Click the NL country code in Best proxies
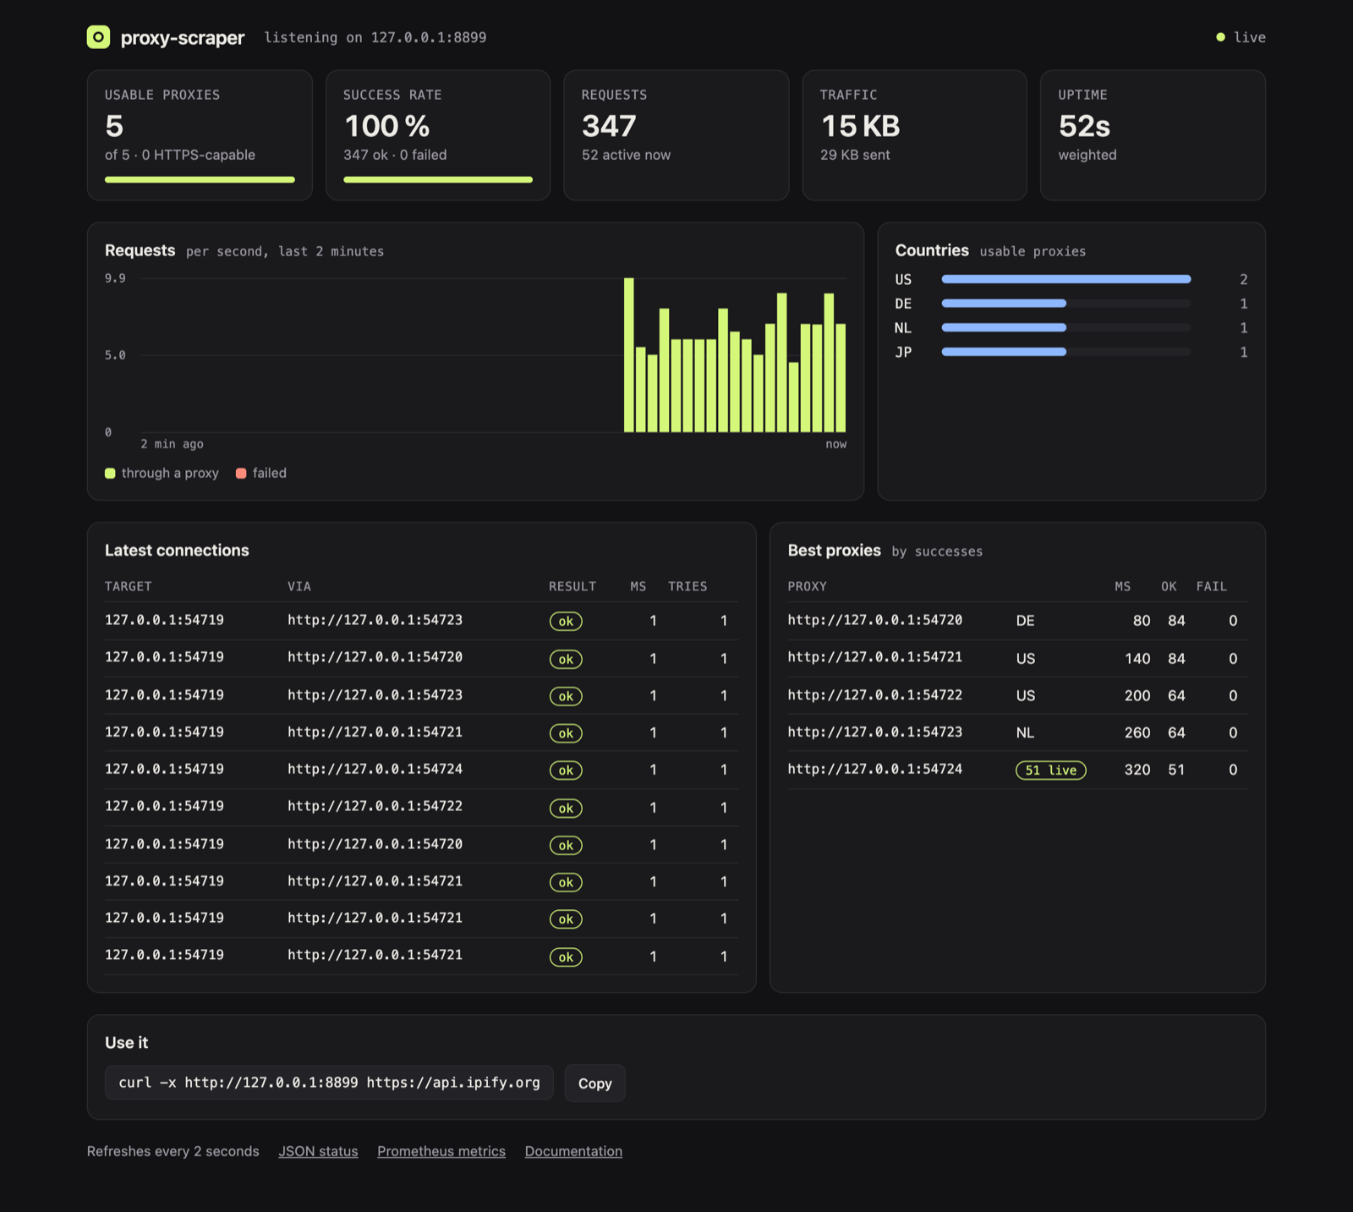This screenshot has width=1353, height=1212. click(x=1025, y=732)
